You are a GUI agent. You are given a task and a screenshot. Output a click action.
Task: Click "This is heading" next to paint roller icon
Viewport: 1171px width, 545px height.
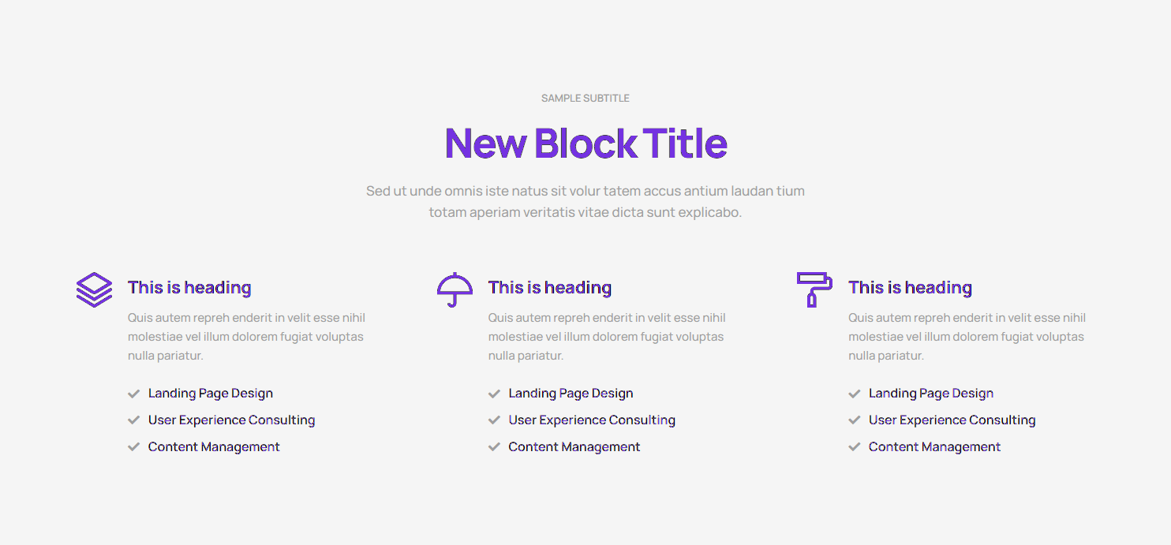pos(910,288)
